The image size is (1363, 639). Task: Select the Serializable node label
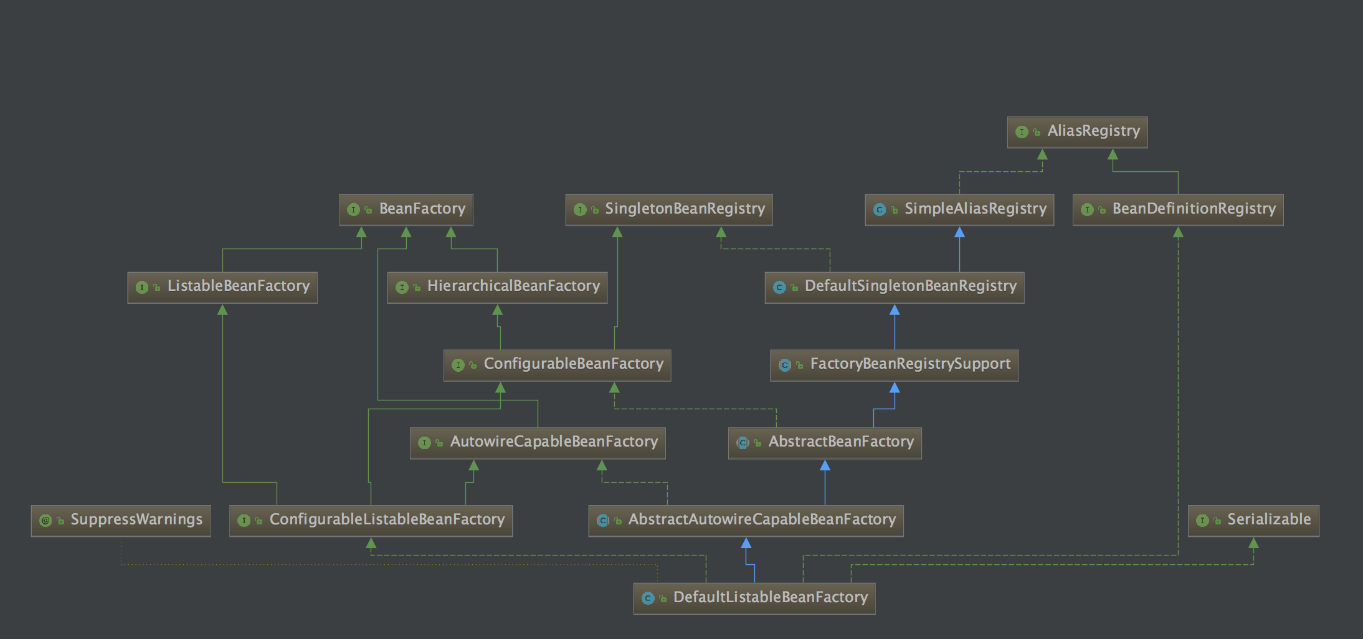tap(1269, 520)
